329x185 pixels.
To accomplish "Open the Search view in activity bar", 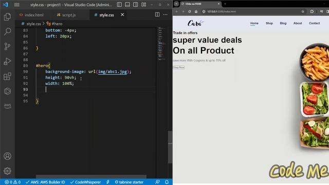I will click(x=7, y=32).
